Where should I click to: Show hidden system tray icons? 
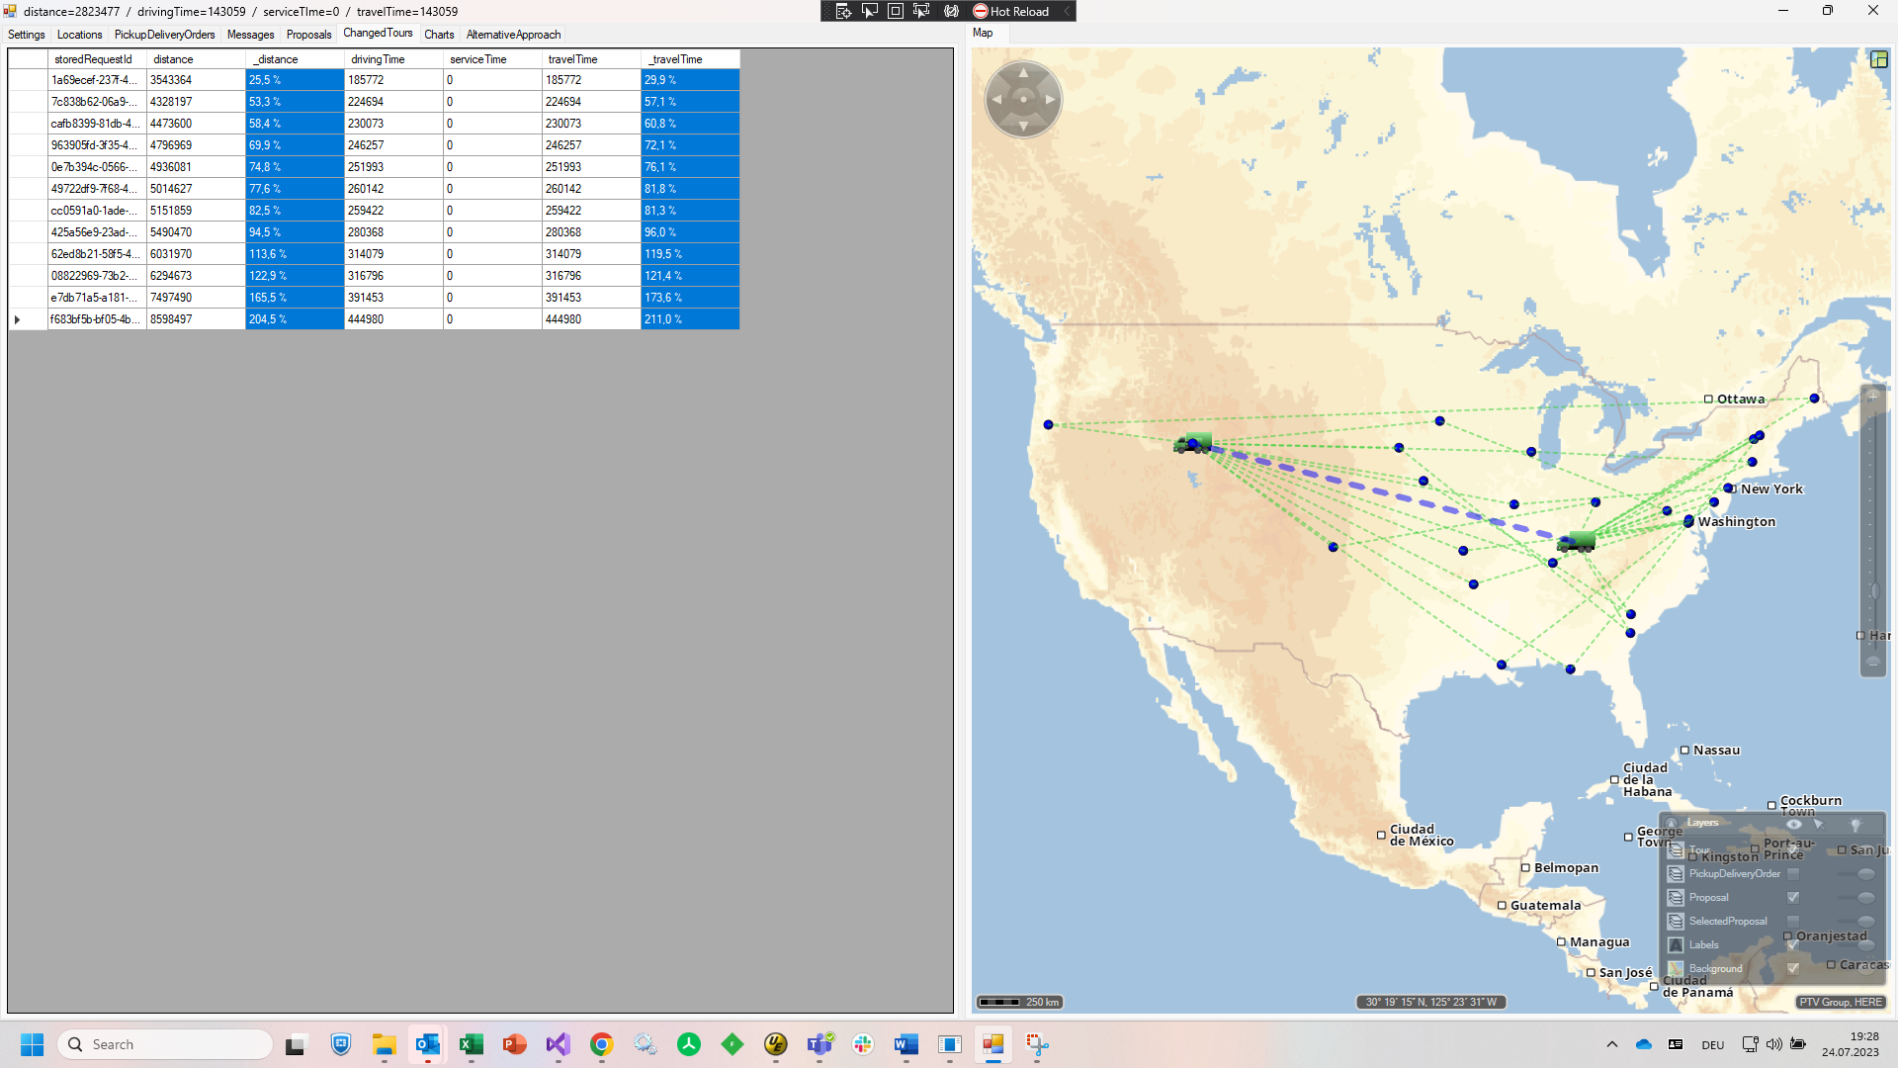pyautogui.click(x=1612, y=1044)
